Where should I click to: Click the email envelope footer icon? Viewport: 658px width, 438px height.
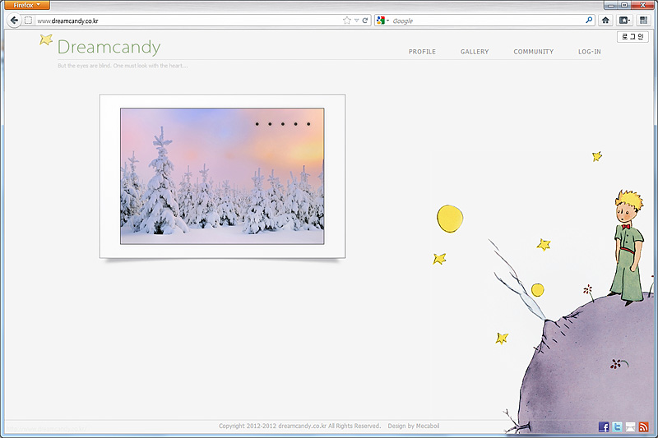point(630,426)
